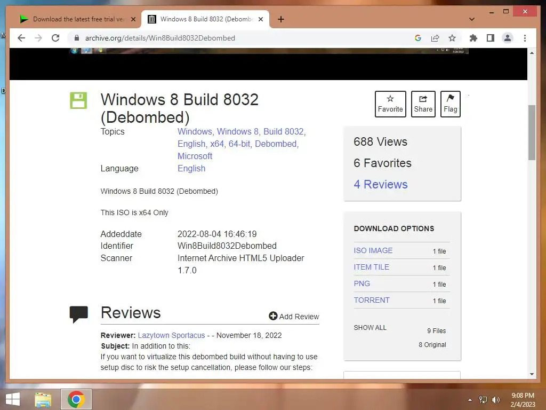Click the browser forward arrow
The width and height of the screenshot is (546, 410).
coord(38,38)
